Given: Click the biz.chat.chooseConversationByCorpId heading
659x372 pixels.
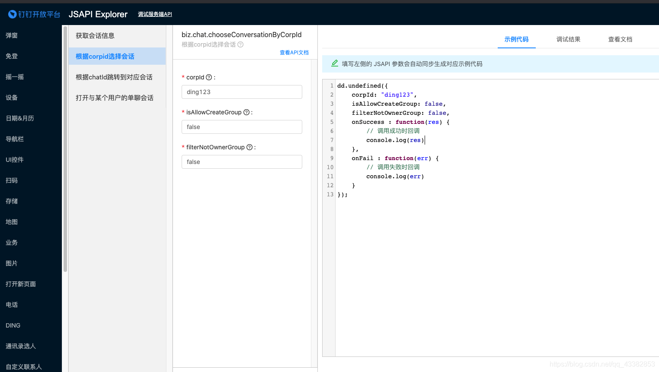Looking at the screenshot, I should point(241,35).
